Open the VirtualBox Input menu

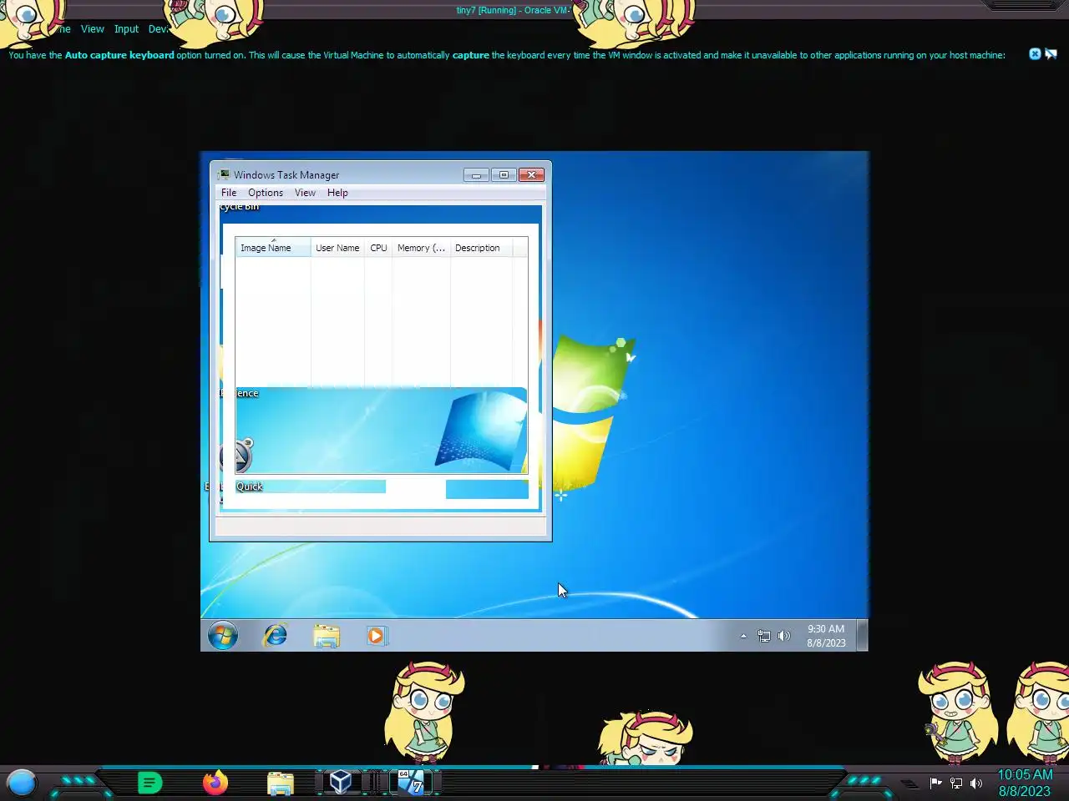(126, 29)
